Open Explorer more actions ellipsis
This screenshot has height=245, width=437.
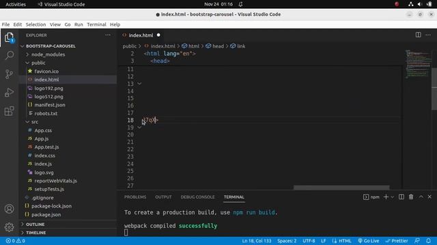tap(108, 35)
